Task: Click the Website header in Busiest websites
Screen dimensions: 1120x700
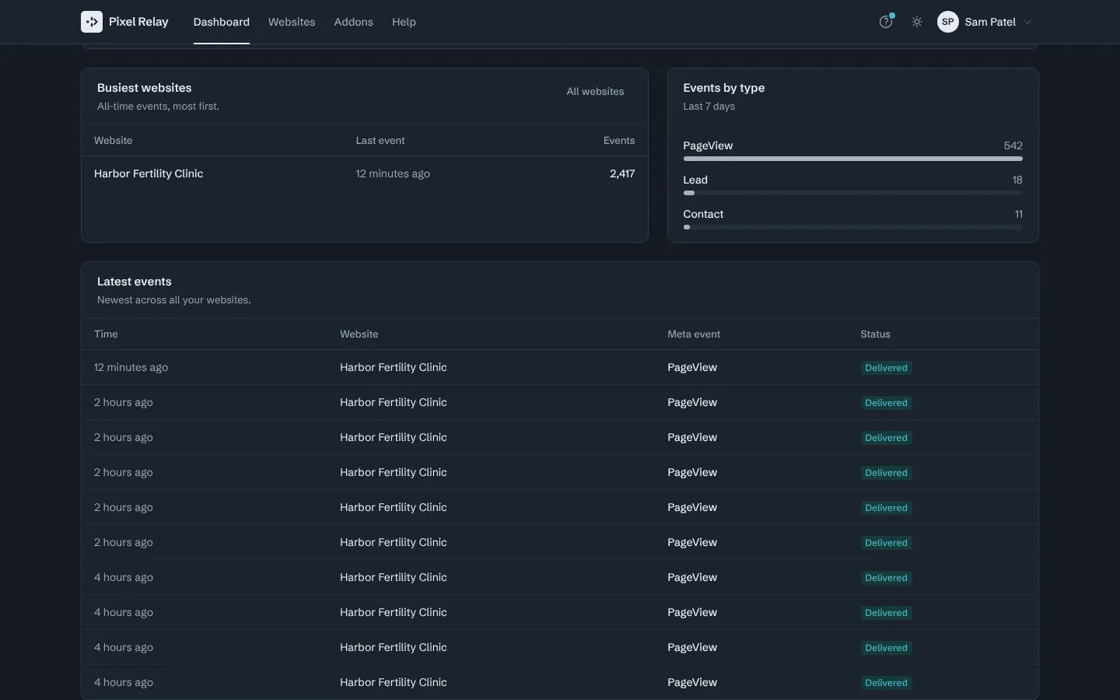Action: tap(114, 141)
